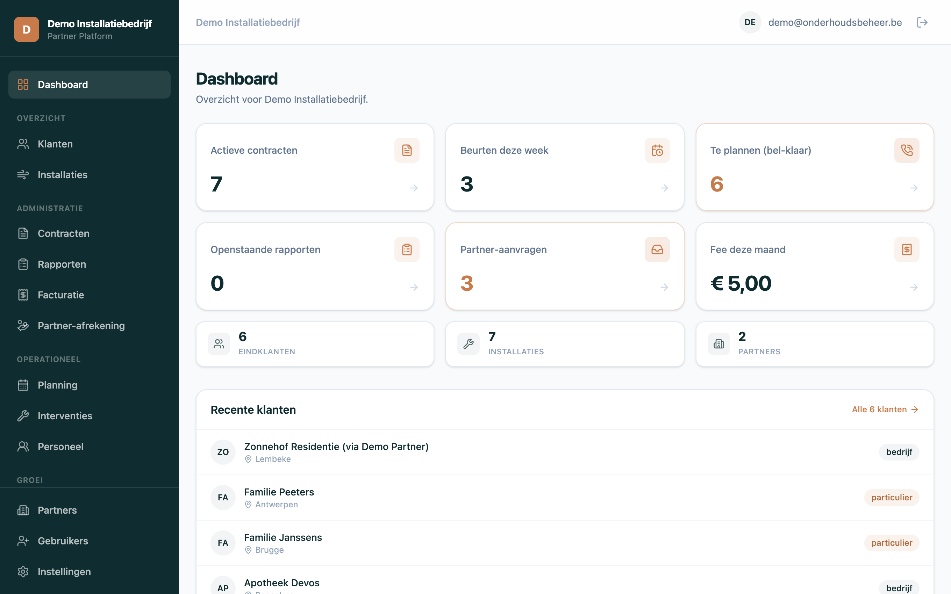The width and height of the screenshot is (951, 594).
Task: Click the Antwerpen location text
Action: tap(276, 505)
